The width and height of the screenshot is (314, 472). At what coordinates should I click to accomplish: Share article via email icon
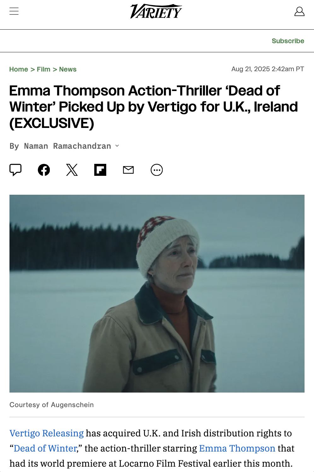(128, 170)
